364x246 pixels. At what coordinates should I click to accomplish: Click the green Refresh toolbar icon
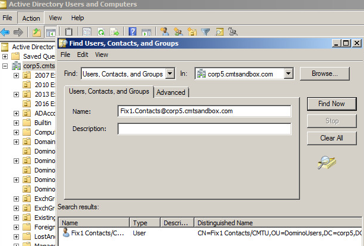(101, 32)
